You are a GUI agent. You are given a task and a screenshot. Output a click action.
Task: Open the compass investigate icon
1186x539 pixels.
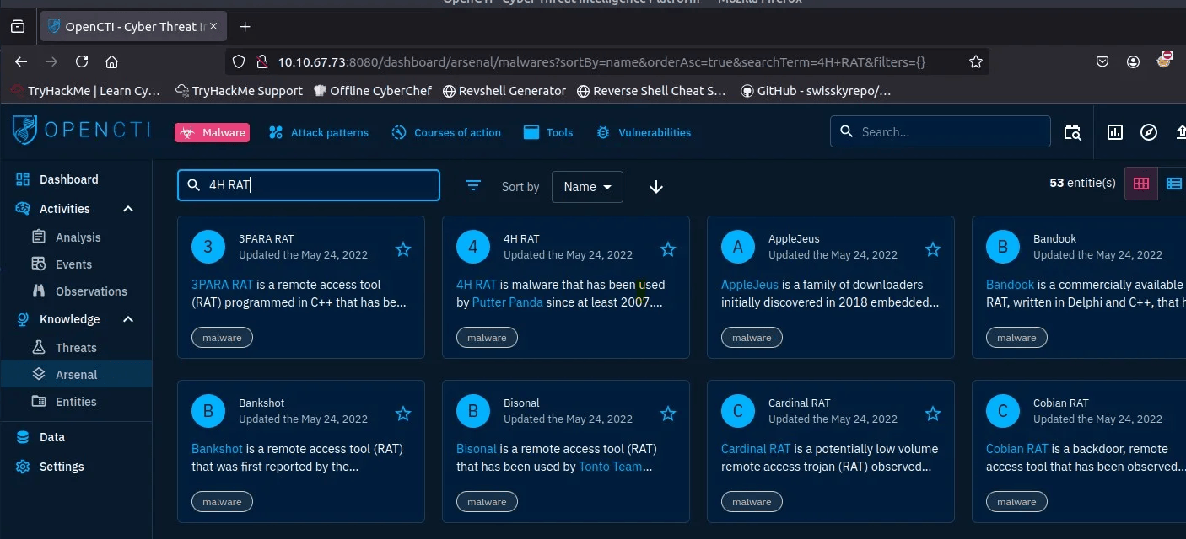pos(1148,132)
